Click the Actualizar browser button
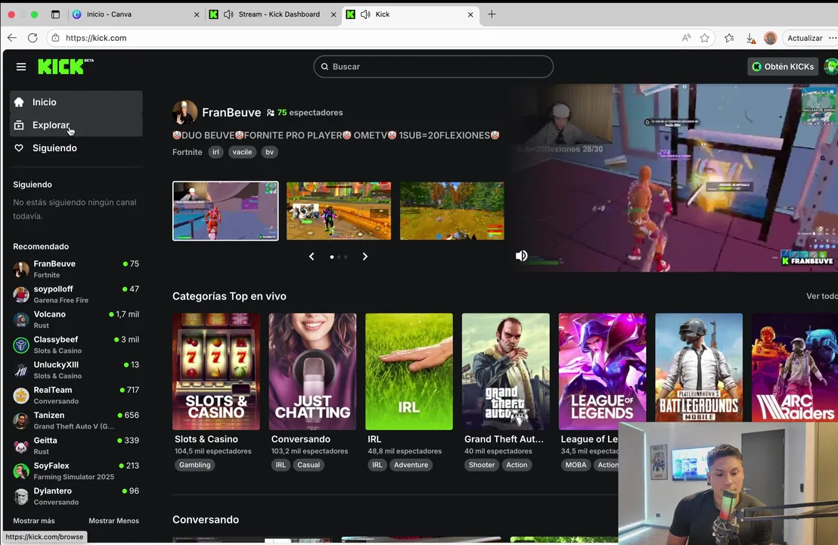 (x=804, y=38)
